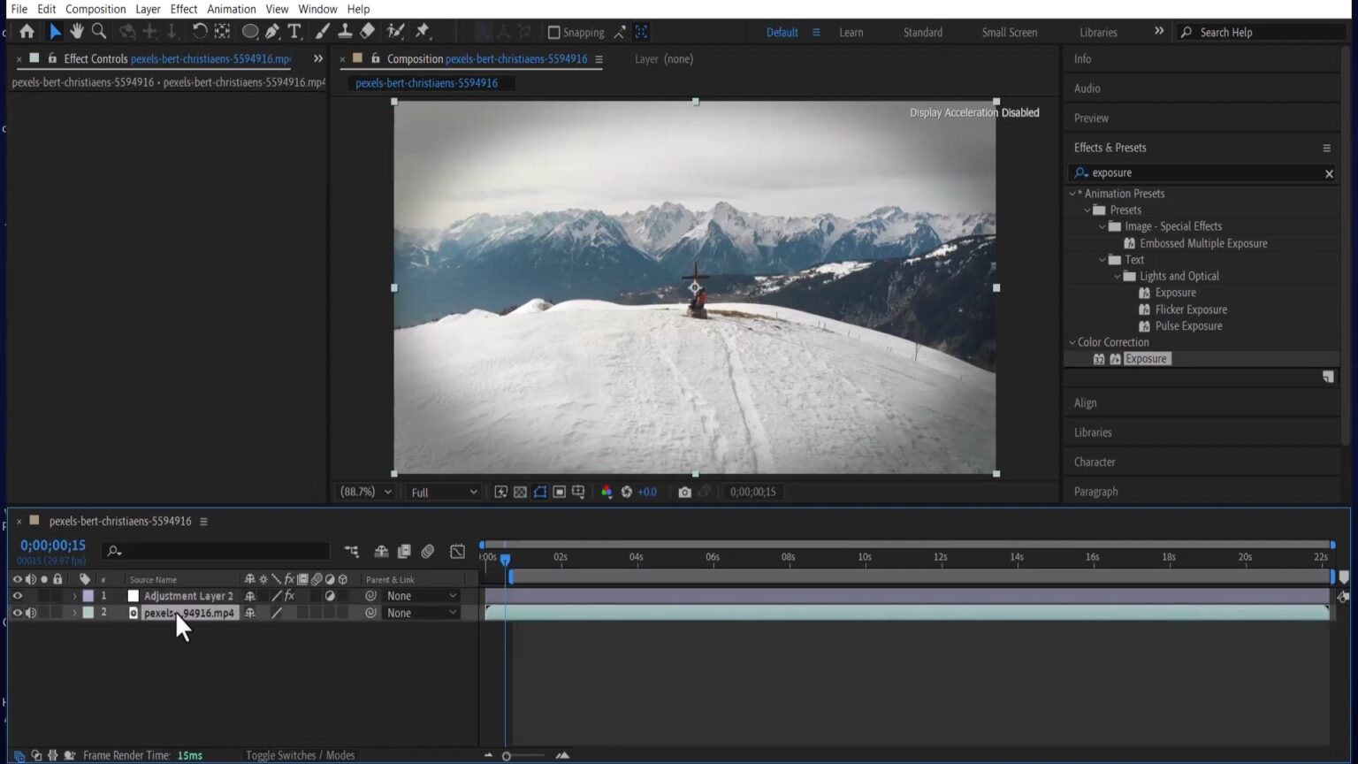Clear the exposure search field

pyautogui.click(x=1329, y=173)
